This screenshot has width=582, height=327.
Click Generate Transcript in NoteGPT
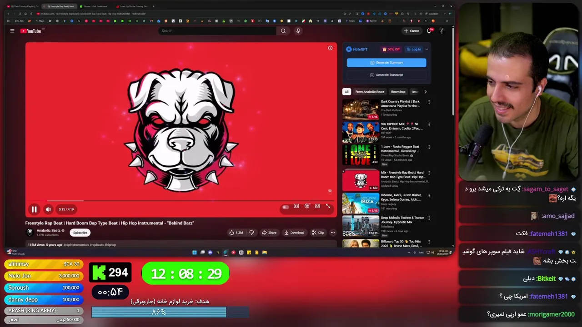coord(386,75)
